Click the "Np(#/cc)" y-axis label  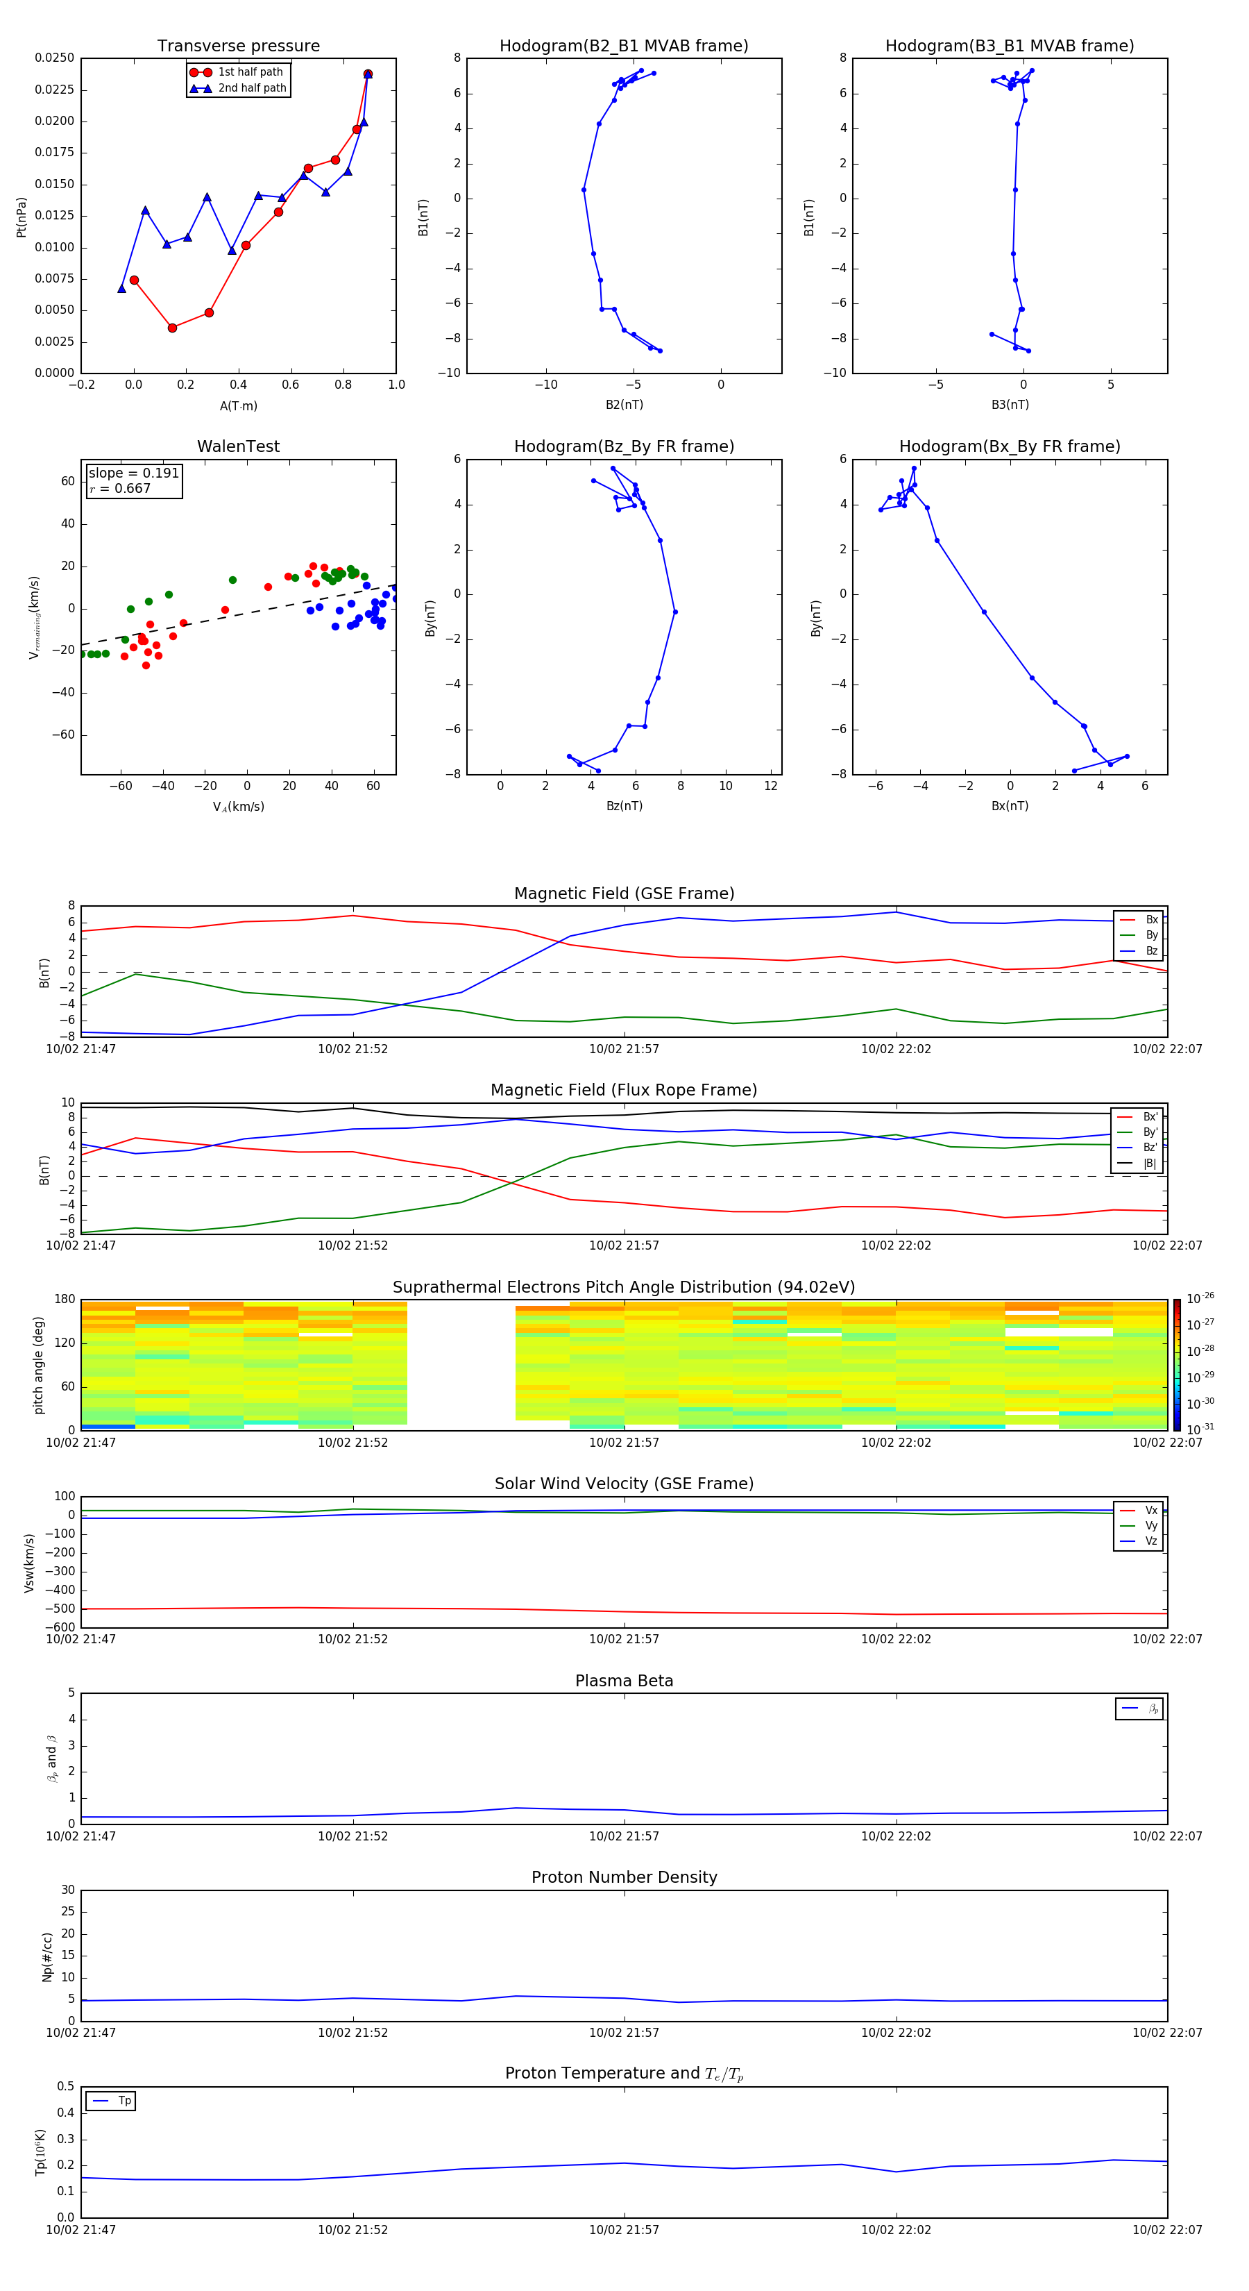(x=47, y=1956)
